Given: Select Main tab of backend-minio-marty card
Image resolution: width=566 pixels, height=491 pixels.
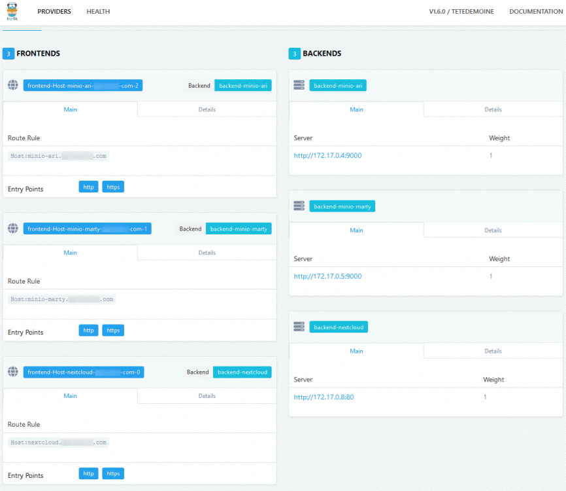Looking at the screenshot, I should [x=357, y=230].
